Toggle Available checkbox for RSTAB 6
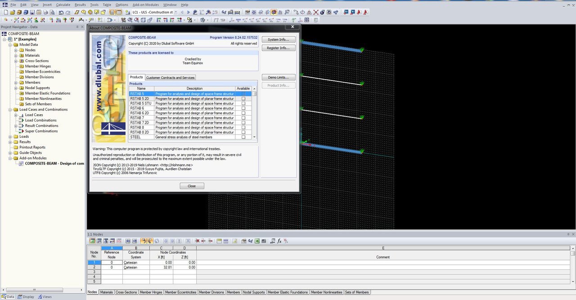 (x=243, y=108)
